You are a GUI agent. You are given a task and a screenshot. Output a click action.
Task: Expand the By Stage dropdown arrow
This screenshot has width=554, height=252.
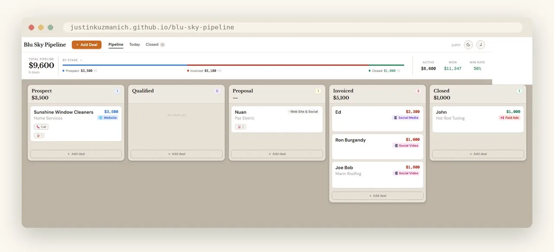point(81,60)
